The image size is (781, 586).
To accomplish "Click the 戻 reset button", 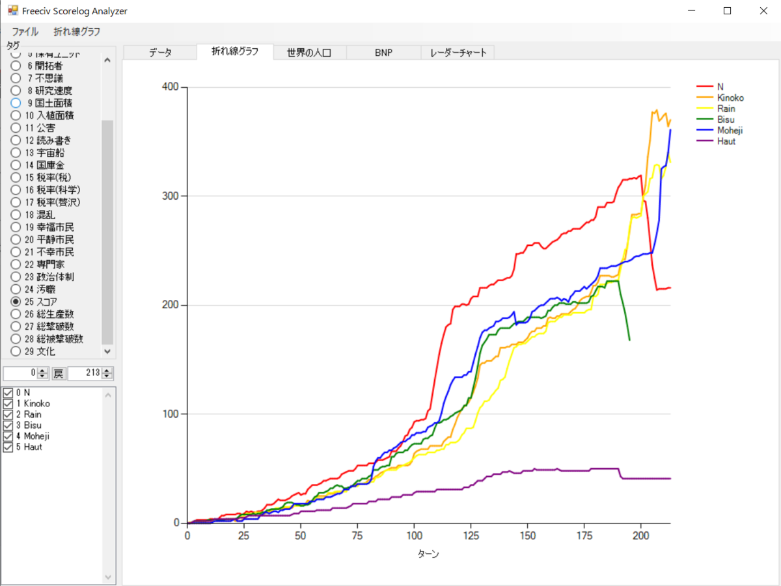I will click(x=59, y=373).
